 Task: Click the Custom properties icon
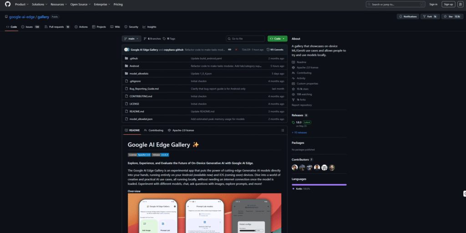pos(294,84)
